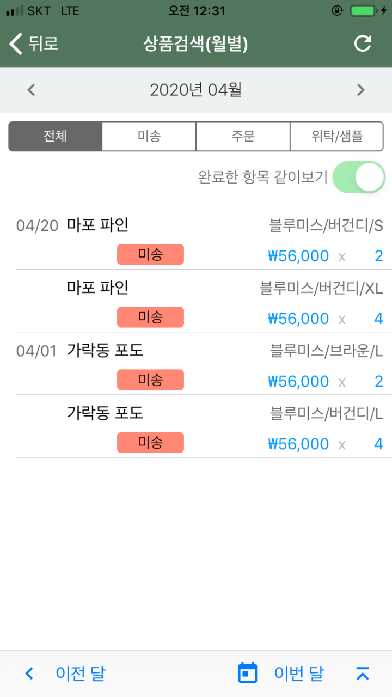Switch to the 미송 tab
Screen dimensions: 392x697
tap(149, 136)
